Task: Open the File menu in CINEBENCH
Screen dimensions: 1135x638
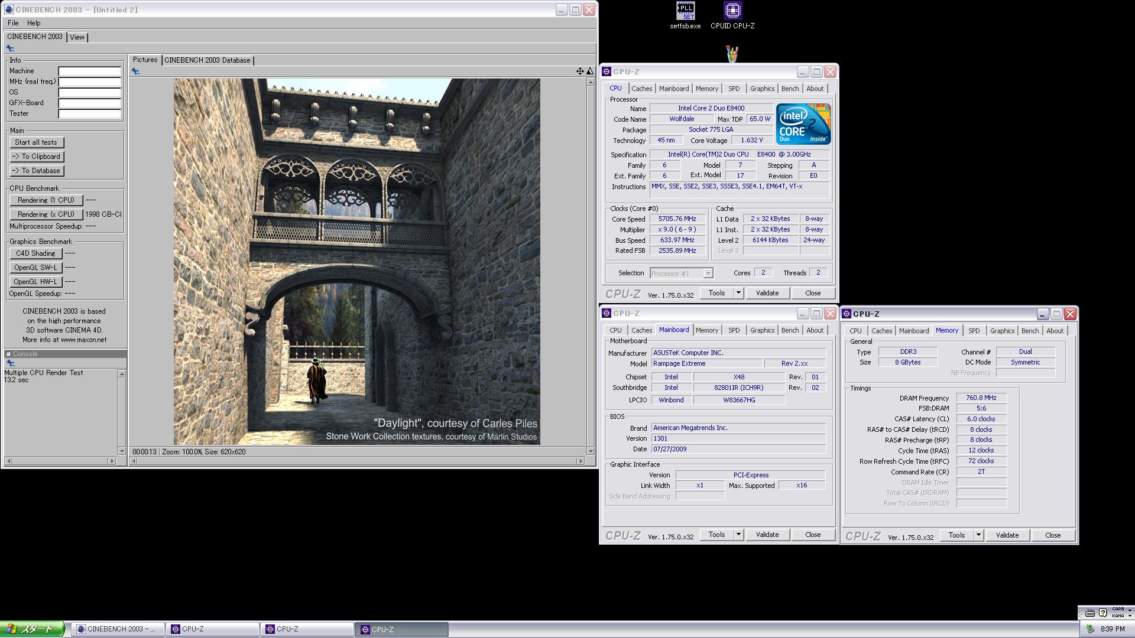Action: 13,23
